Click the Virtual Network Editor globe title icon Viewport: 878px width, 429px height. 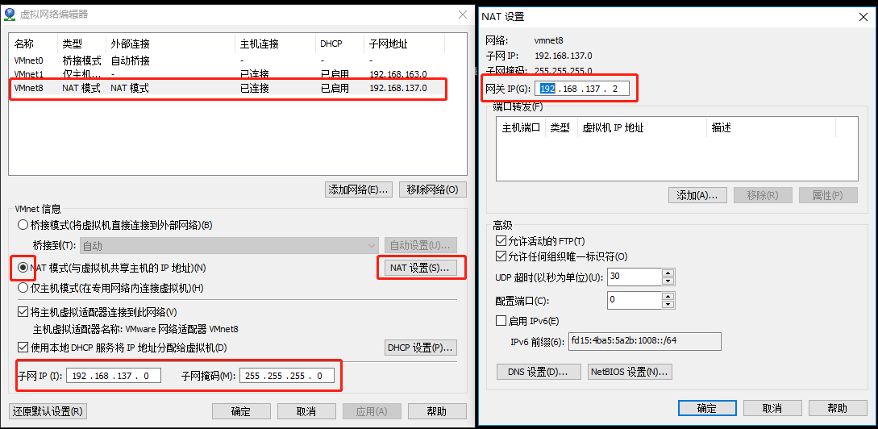[10, 15]
